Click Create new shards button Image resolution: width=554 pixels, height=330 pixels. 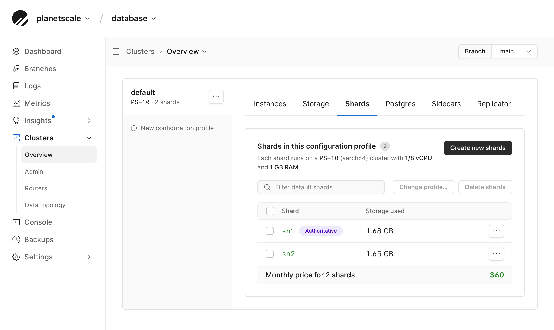[478, 148]
